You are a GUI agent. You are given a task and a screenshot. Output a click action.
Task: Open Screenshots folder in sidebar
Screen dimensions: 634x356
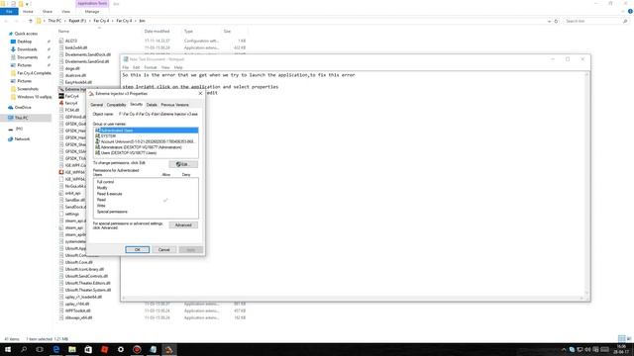(28, 89)
